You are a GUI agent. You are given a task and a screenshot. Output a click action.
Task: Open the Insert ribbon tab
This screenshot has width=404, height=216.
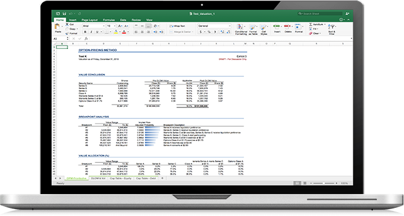pyautogui.click(x=73, y=20)
